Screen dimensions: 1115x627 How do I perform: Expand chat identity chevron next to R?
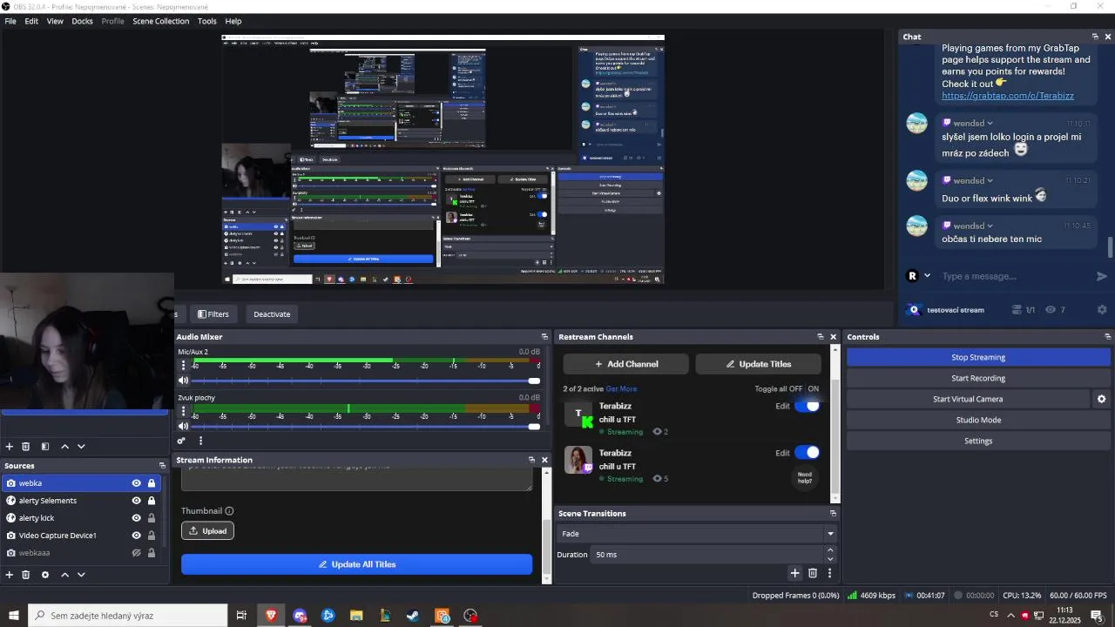point(927,276)
